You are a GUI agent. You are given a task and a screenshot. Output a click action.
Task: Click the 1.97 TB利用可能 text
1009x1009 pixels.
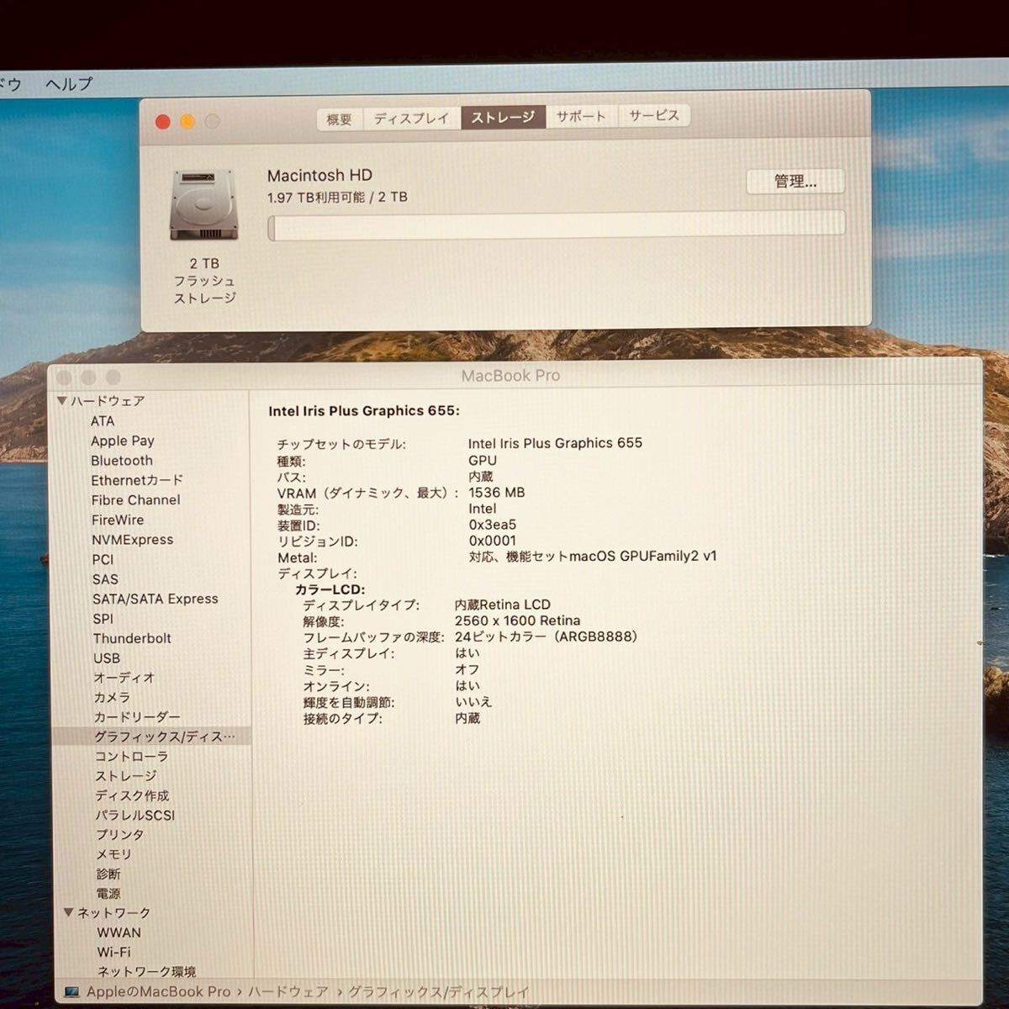[x=316, y=198]
